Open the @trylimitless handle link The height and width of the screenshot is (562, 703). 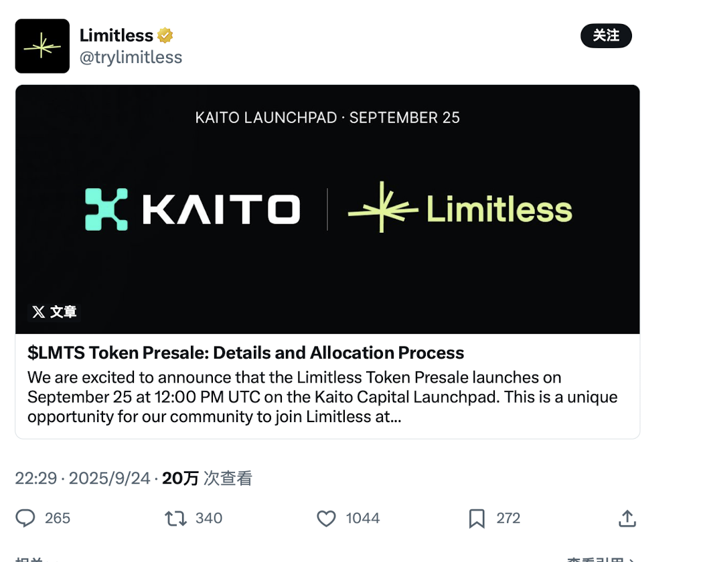(131, 58)
